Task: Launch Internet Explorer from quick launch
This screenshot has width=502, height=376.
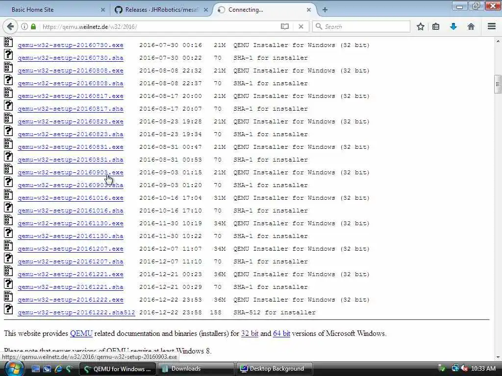Action: pos(58,369)
